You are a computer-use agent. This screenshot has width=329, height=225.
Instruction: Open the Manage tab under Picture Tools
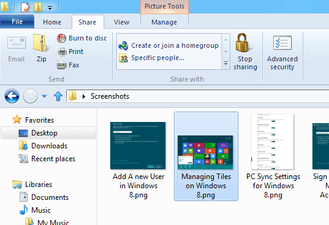(164, 22)
